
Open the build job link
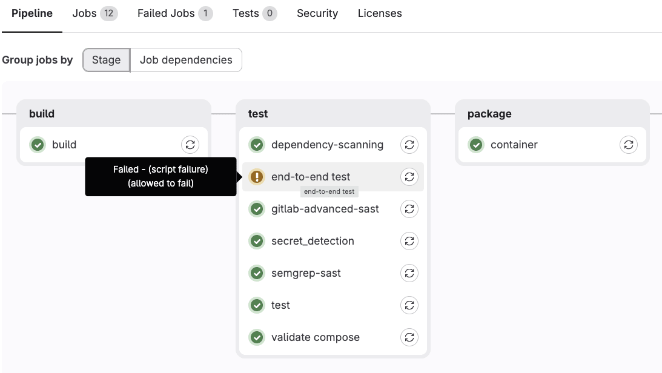[64, 145]
